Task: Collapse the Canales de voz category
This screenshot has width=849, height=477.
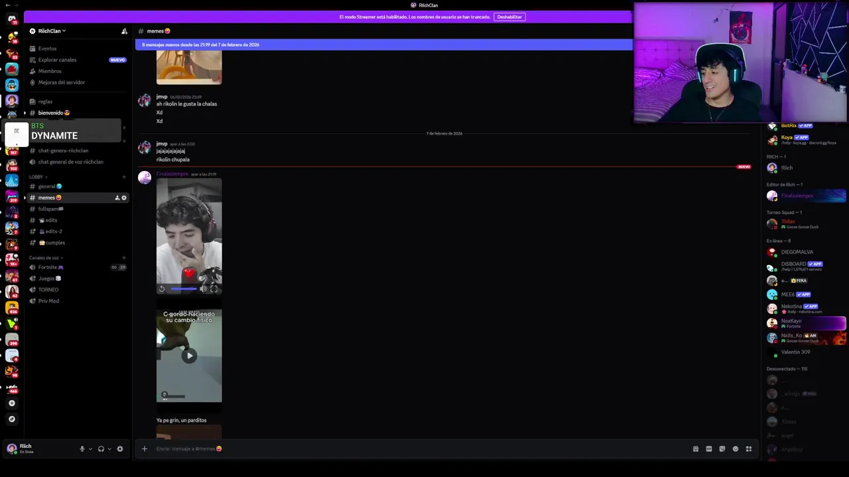Action: click(x=46, y=258)
